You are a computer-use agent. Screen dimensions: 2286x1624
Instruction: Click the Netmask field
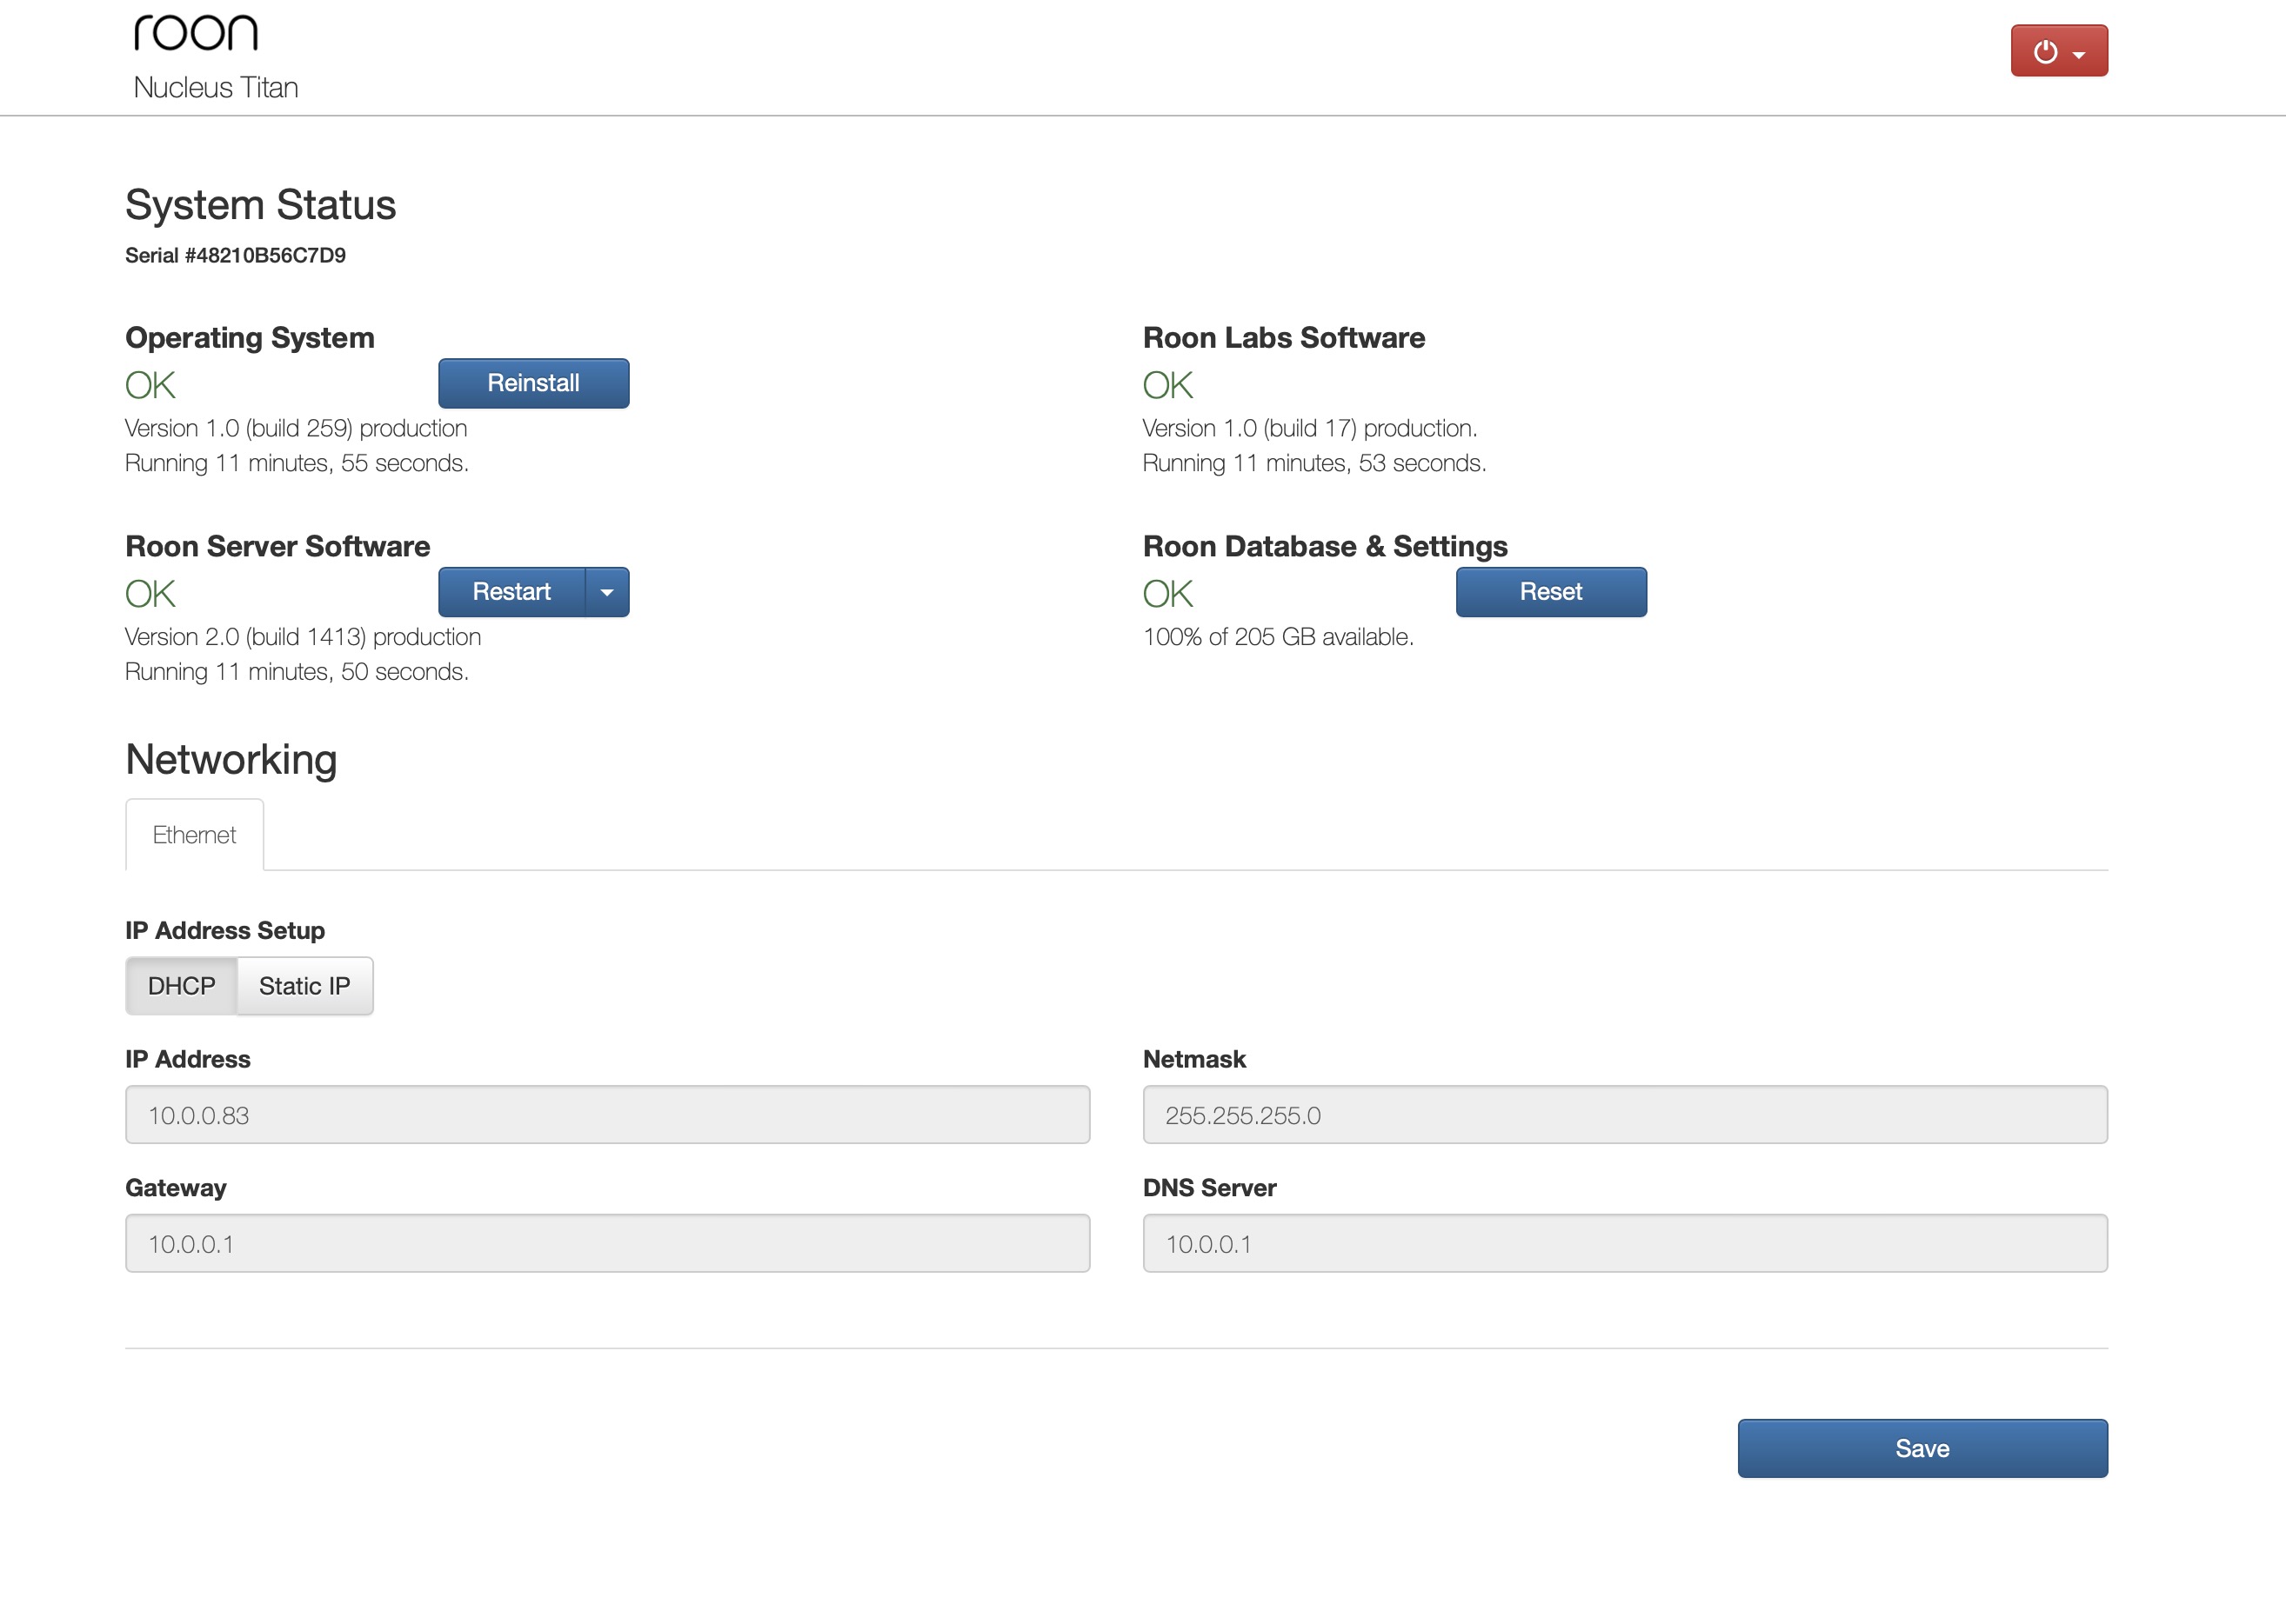coord(1624,1115)
